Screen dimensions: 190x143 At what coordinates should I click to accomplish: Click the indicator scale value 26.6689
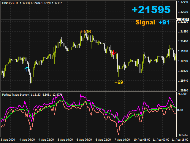coord(182,94)
